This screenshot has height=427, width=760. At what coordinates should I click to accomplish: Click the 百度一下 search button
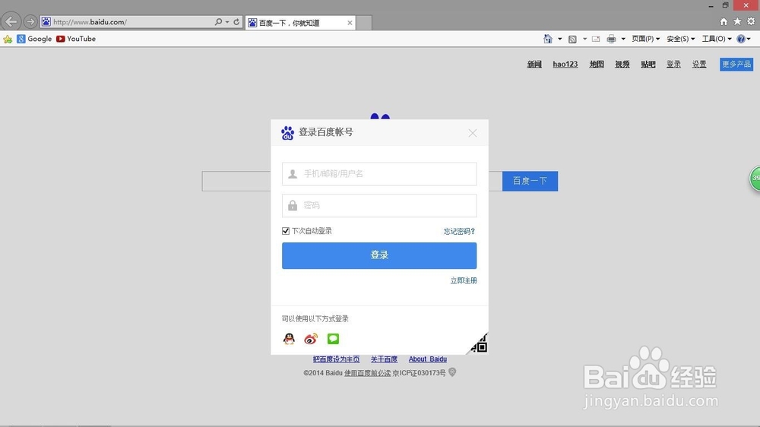point(530,181)
